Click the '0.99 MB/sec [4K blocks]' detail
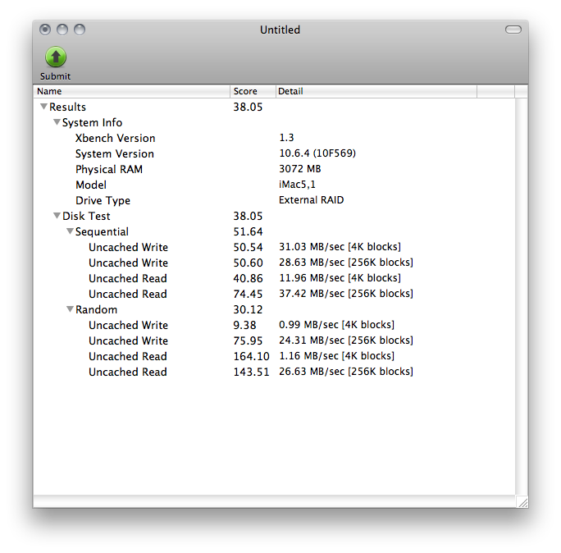Screen dimensions: 561x553 (x=336, y=325)
